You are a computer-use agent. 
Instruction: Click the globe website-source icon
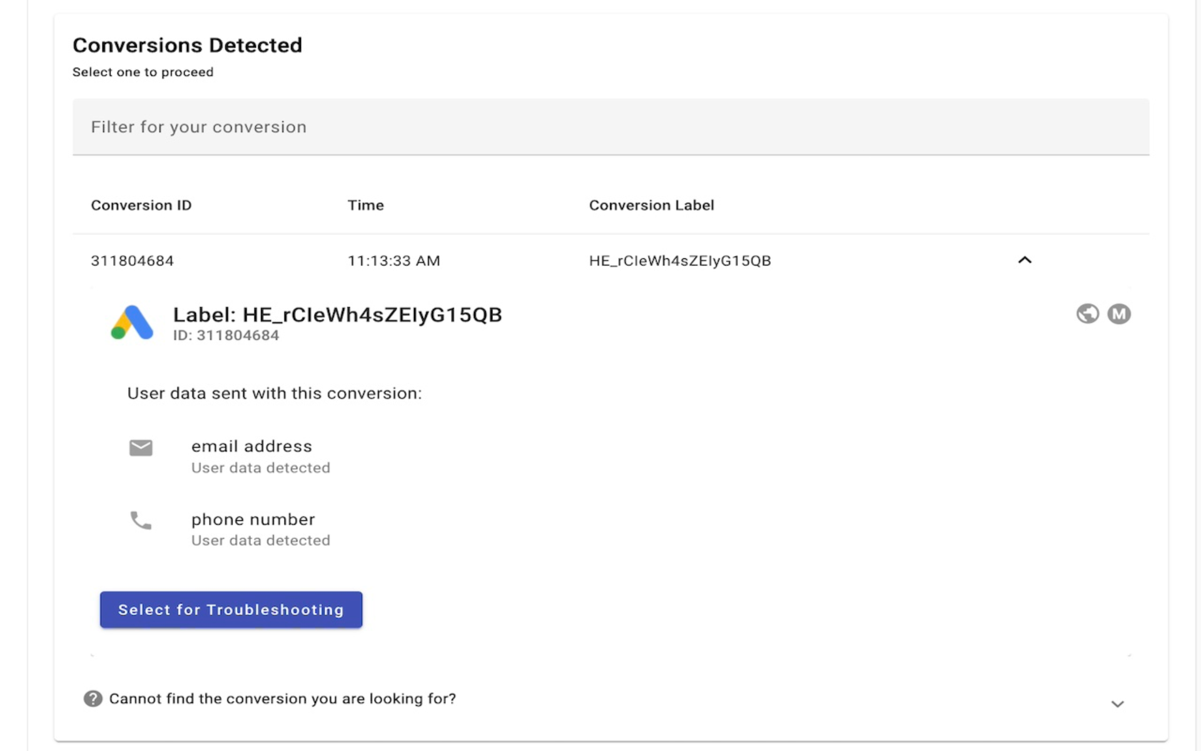tap(1087, 314)
